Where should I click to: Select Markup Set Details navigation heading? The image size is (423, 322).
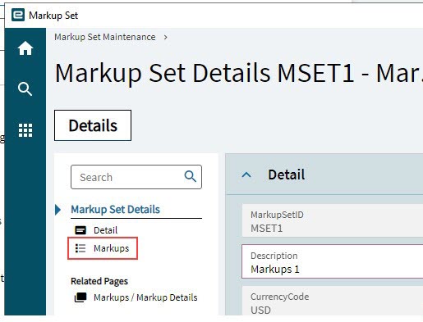click(x=115, y=210)
